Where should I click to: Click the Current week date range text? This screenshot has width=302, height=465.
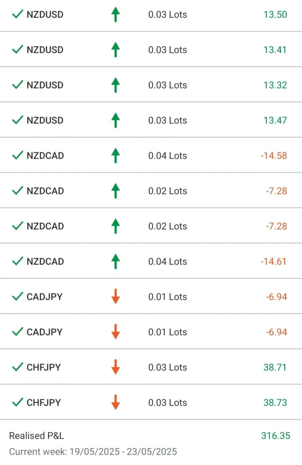(93, 452)
